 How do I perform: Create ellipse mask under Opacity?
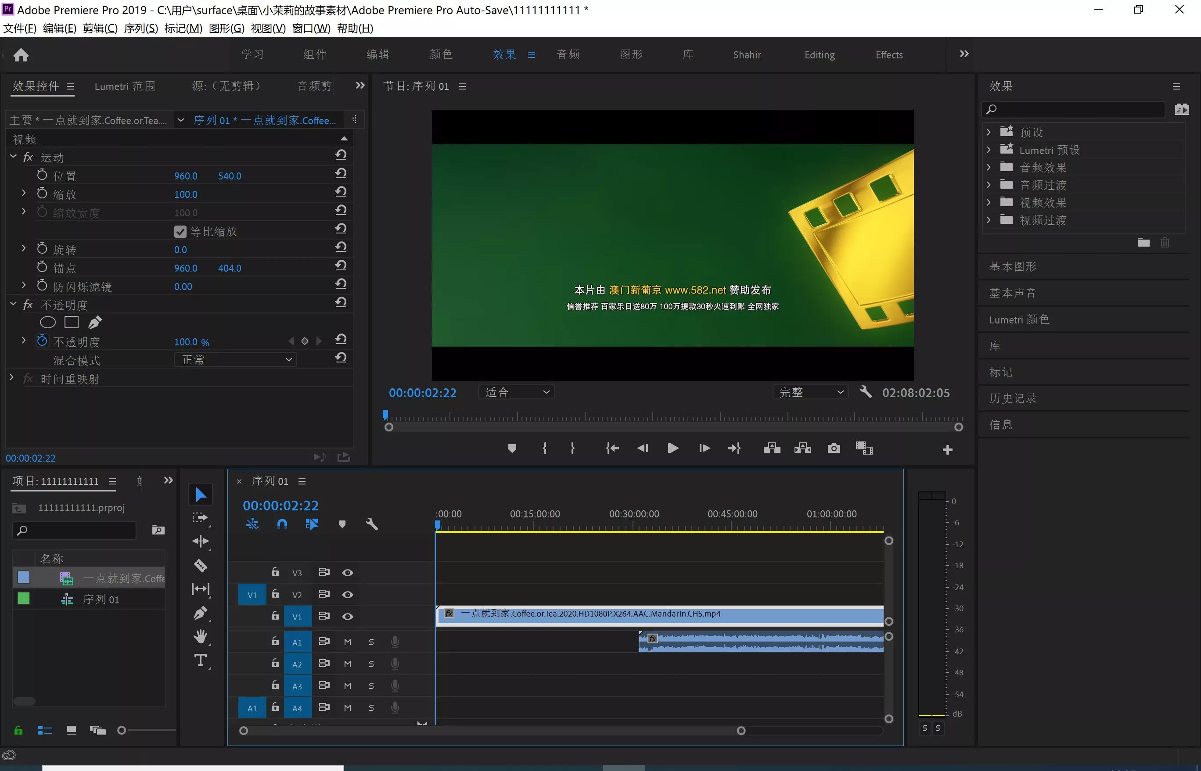click(47, 323)
